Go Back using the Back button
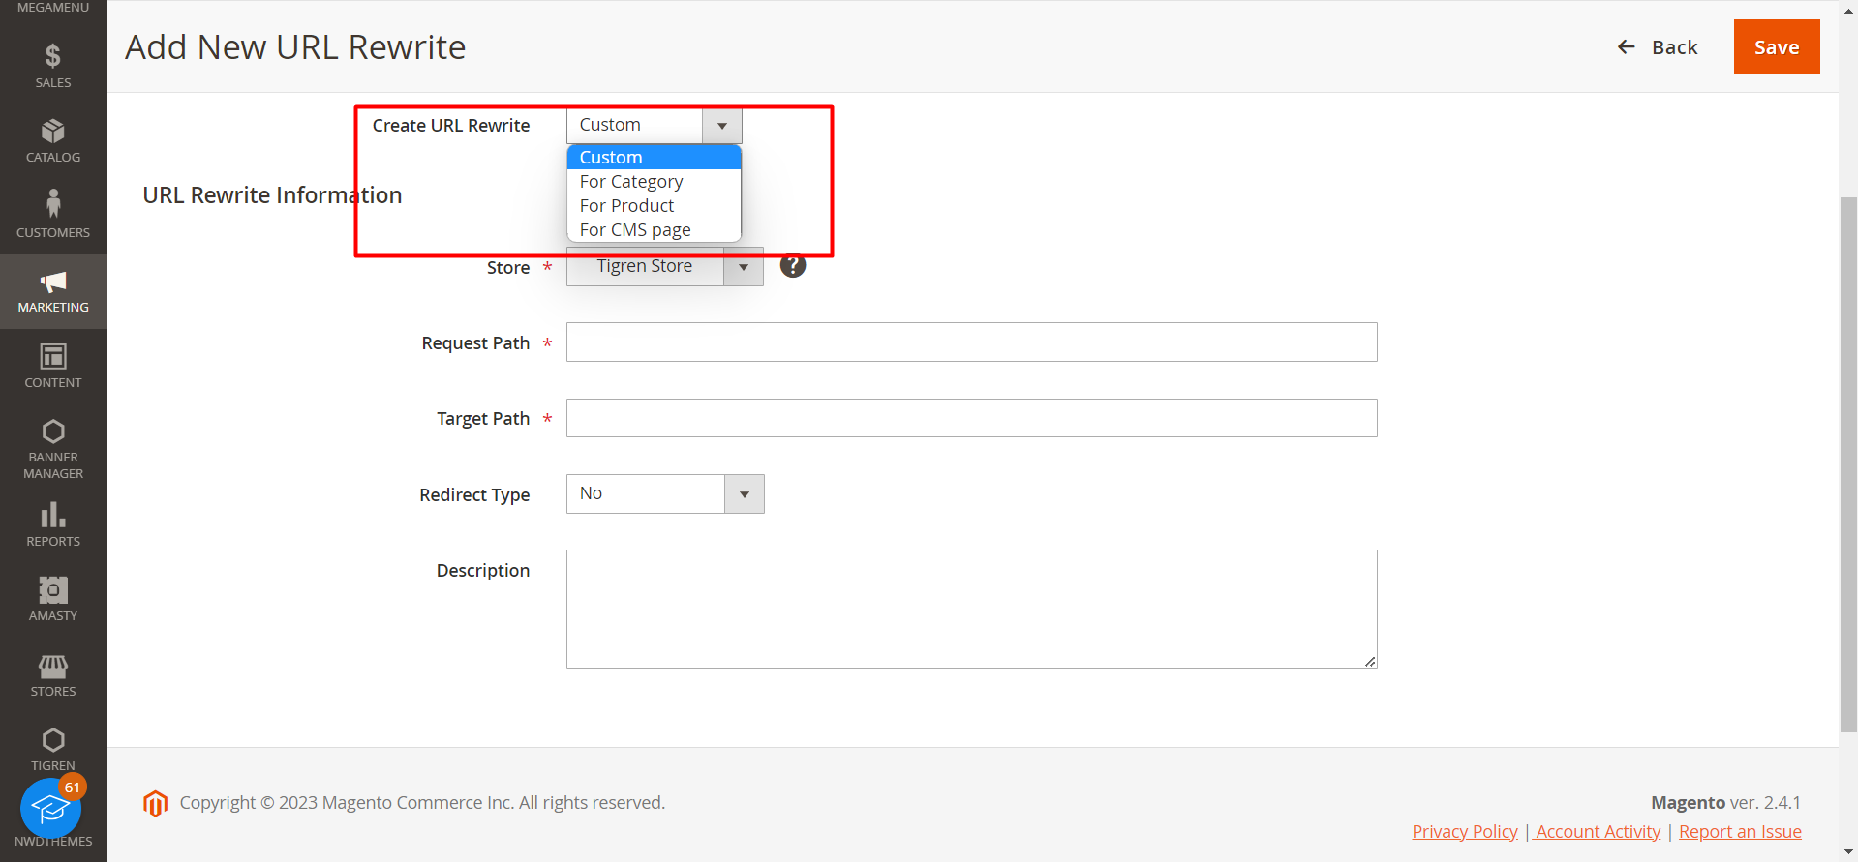The height and width of the screenshot is (862, 1858). coord(1658,47)
